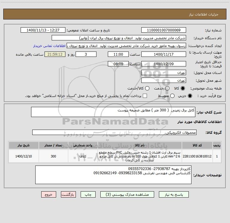This screenshot has width=230, height=223.
Task: Select the جزیی purchase type radio
Action: pyautogui.click(x=190, y=96)
